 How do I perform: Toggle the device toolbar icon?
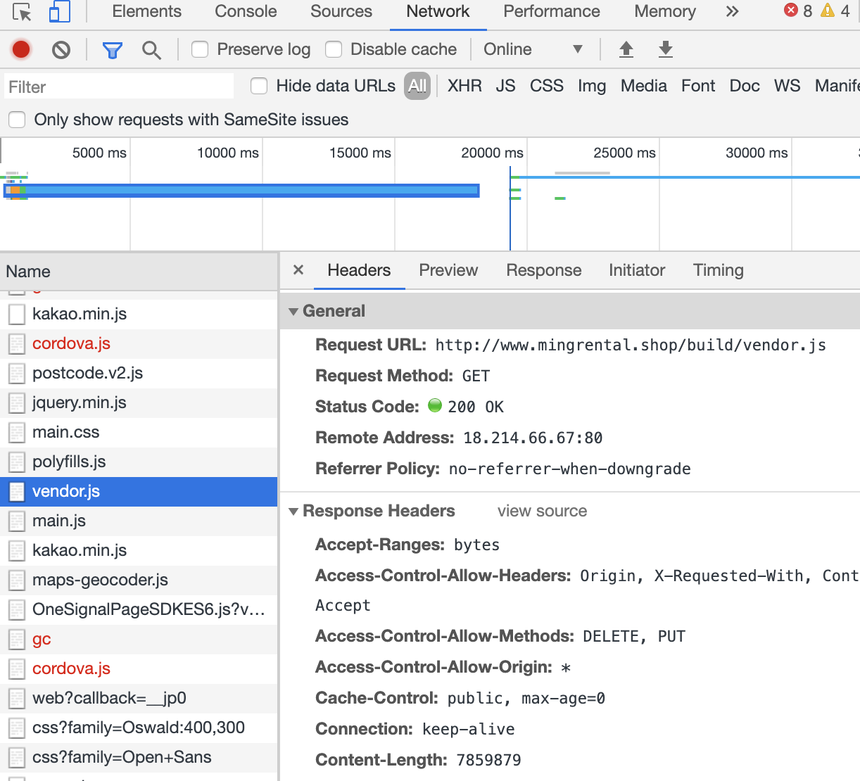[60, 12]
